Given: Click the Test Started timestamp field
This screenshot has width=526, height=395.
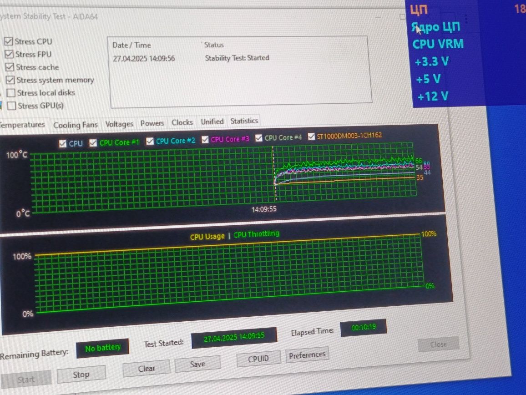Looking at the screenshot, I should (x=234, y=337).
